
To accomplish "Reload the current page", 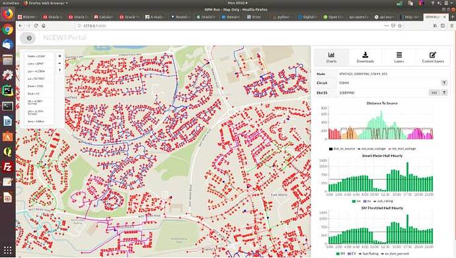I will 36,26.
